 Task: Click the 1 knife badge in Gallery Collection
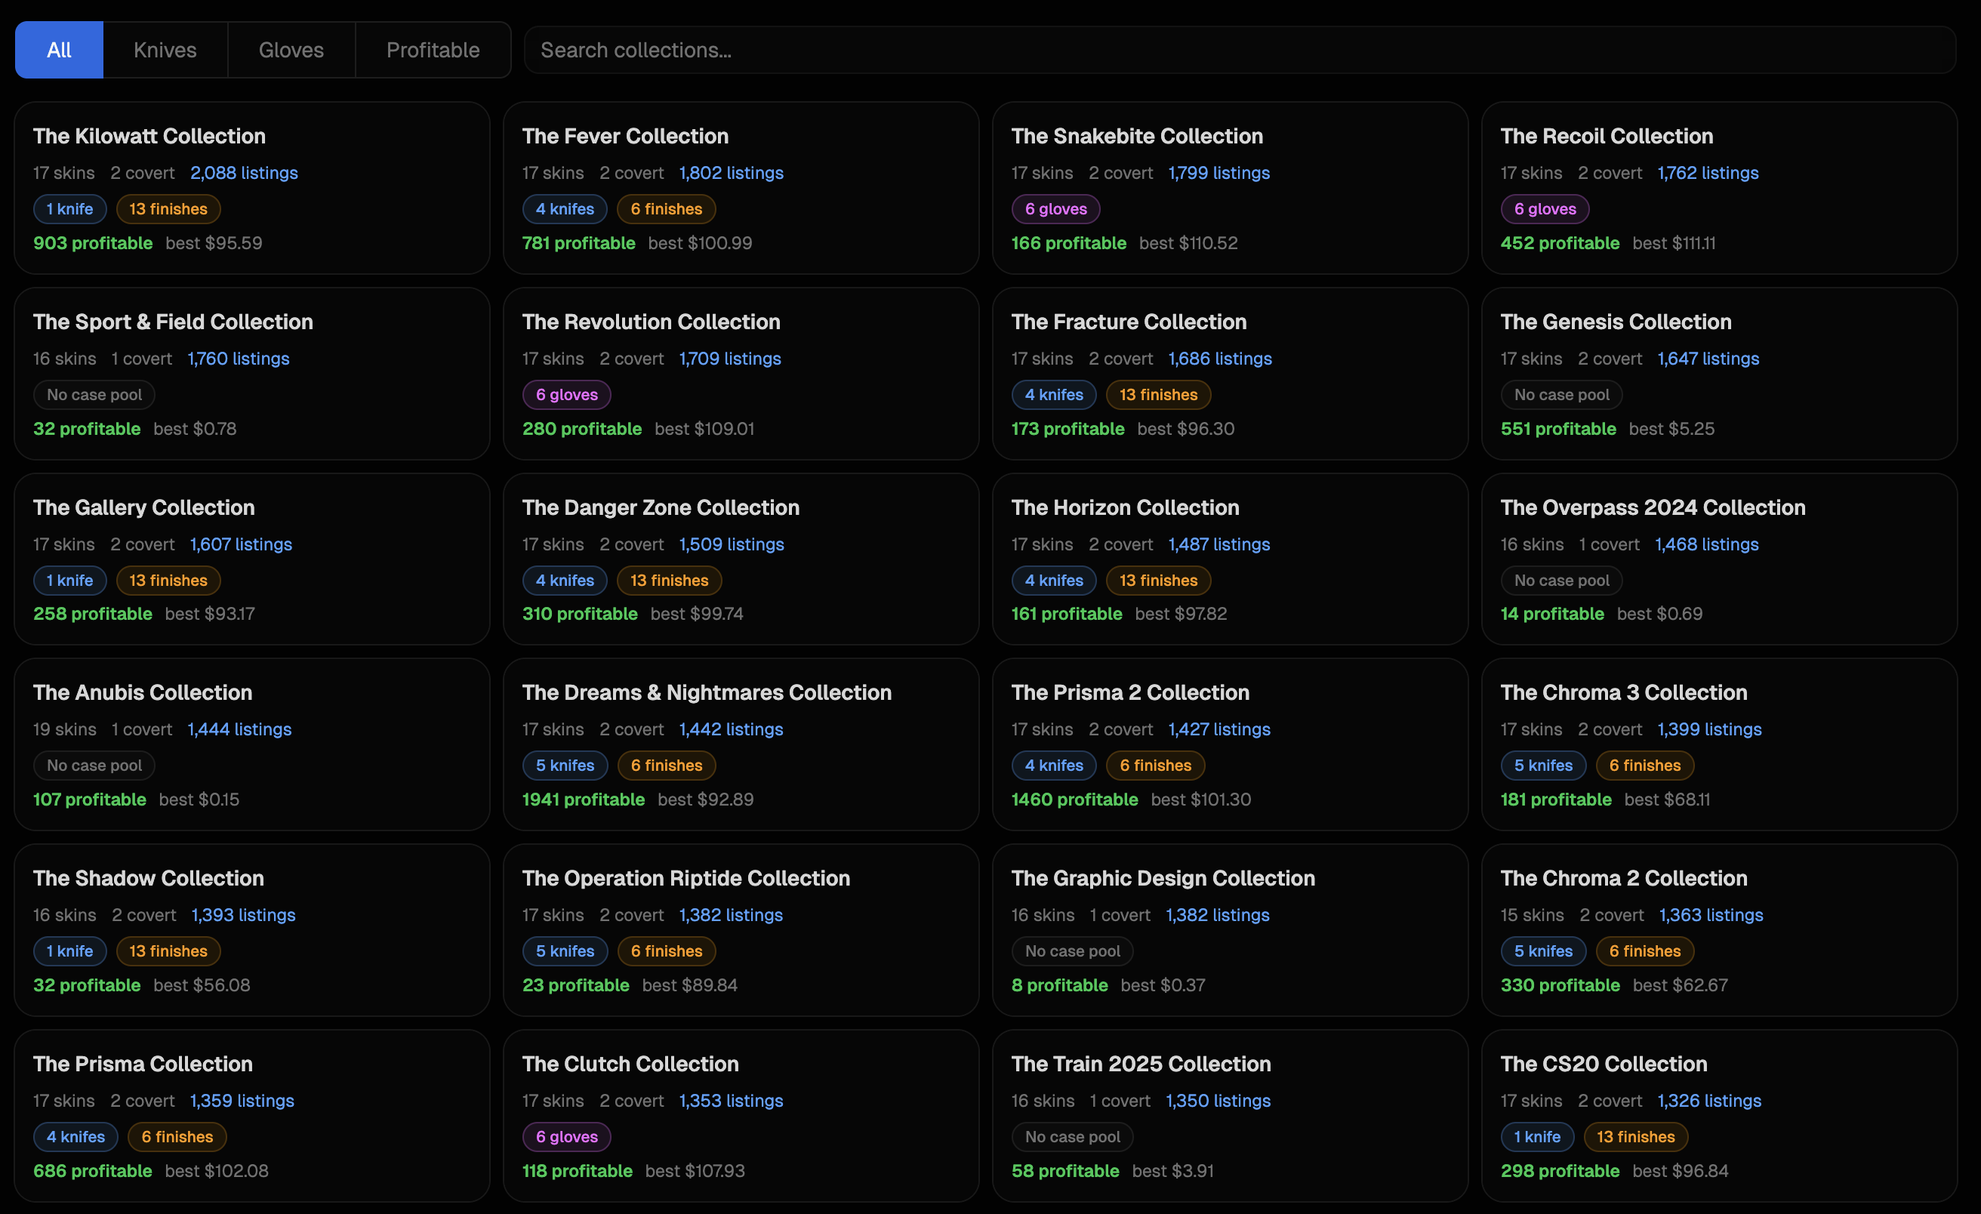70,581
